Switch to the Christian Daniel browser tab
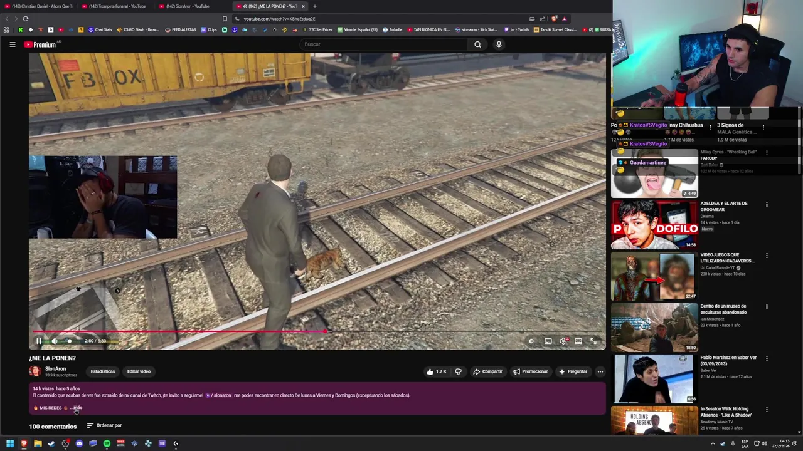The width and height of the screenshot is (803, 451). pyautogui.click(x=38, y=6)
